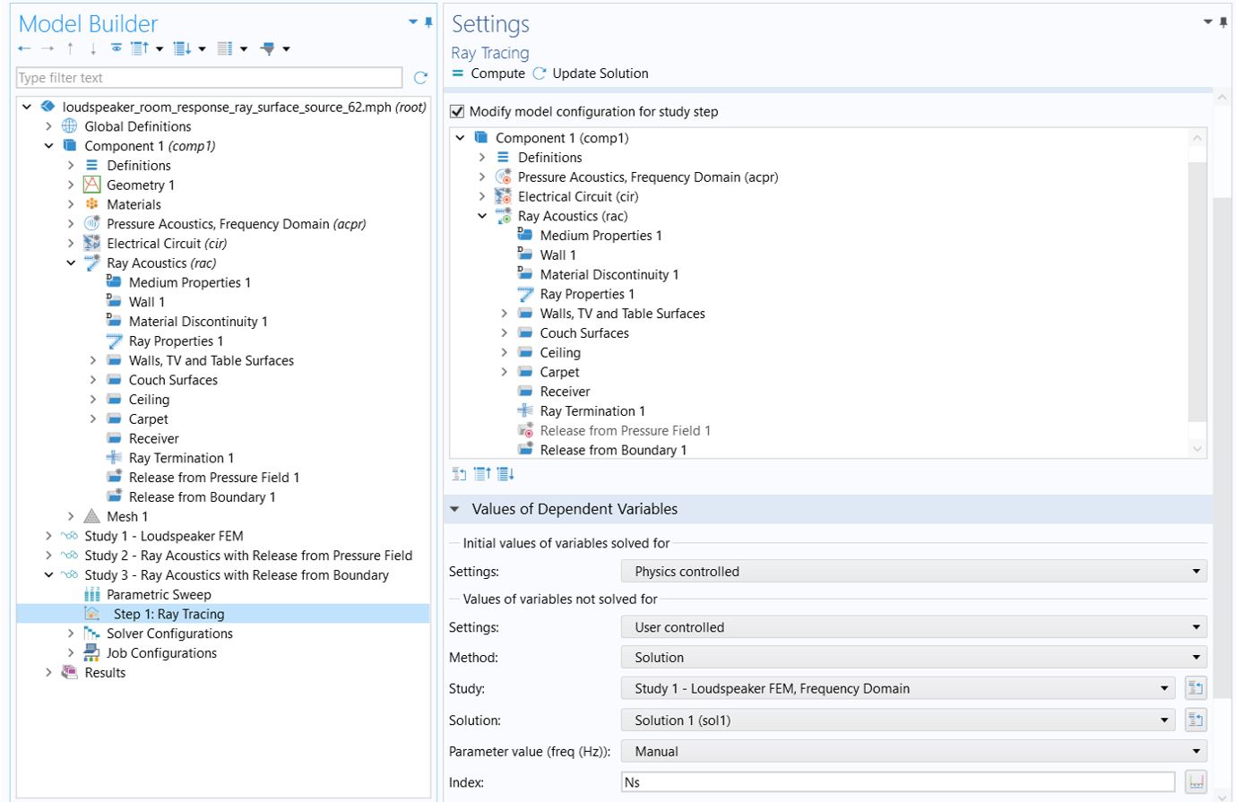Toggle Modify model configuration for study step
1236x802 pixels.
point(457,111)
